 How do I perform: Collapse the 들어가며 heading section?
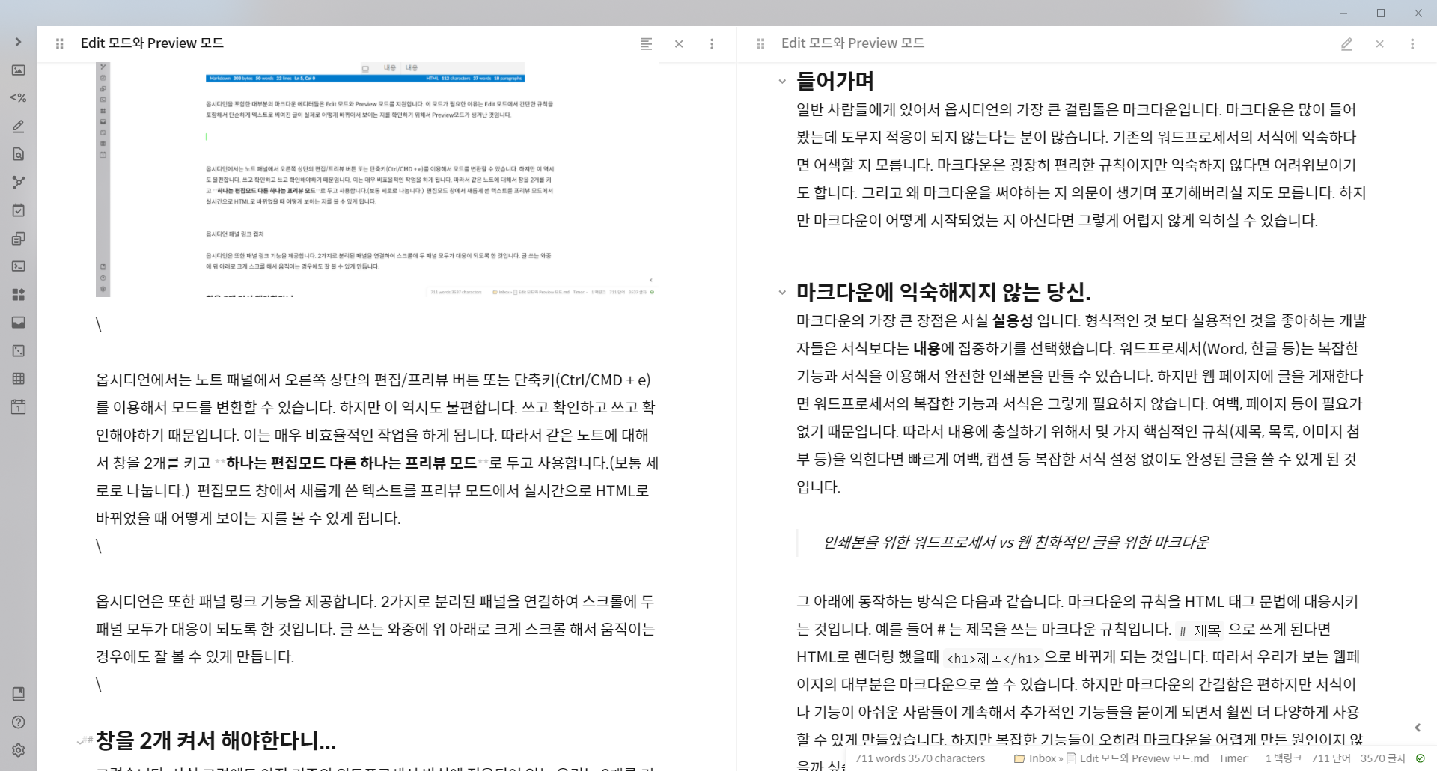(x=782, y=81)
